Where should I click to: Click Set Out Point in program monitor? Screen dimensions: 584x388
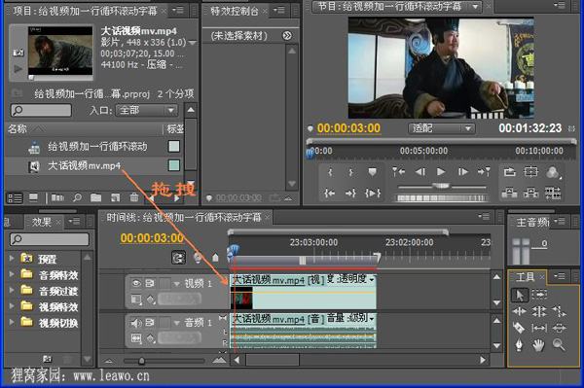pos(350,172)
